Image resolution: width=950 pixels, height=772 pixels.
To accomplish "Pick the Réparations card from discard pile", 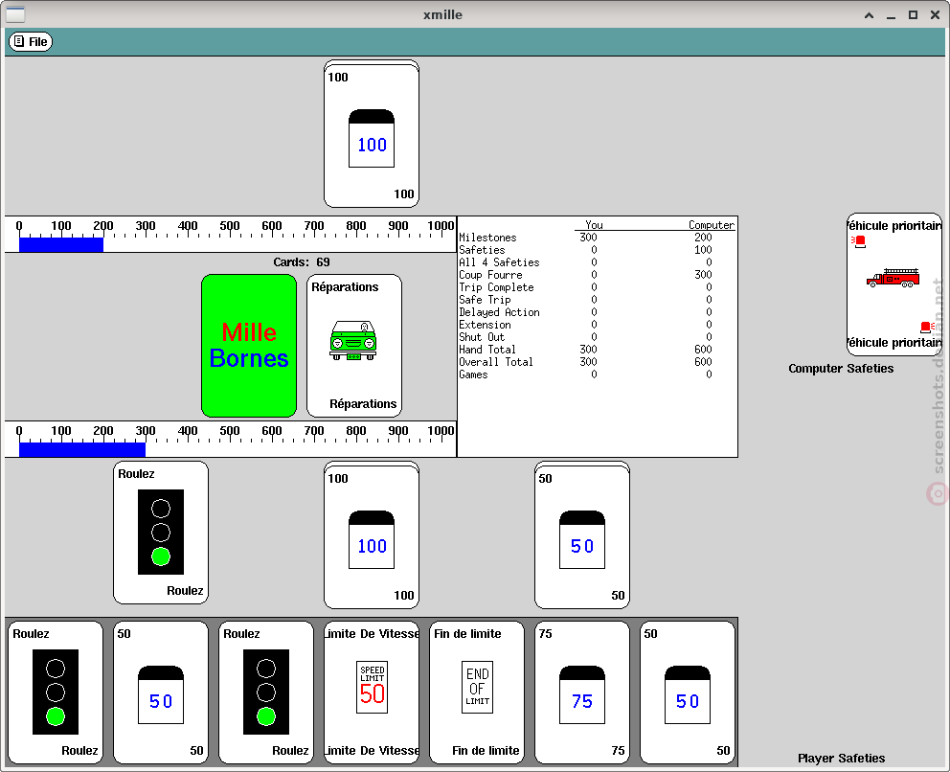I will click(x=354, y=346).
